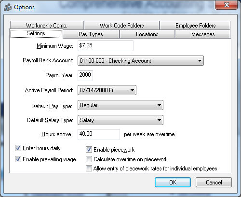Open the Payroll Bank Account dropdown

(141, 61)
